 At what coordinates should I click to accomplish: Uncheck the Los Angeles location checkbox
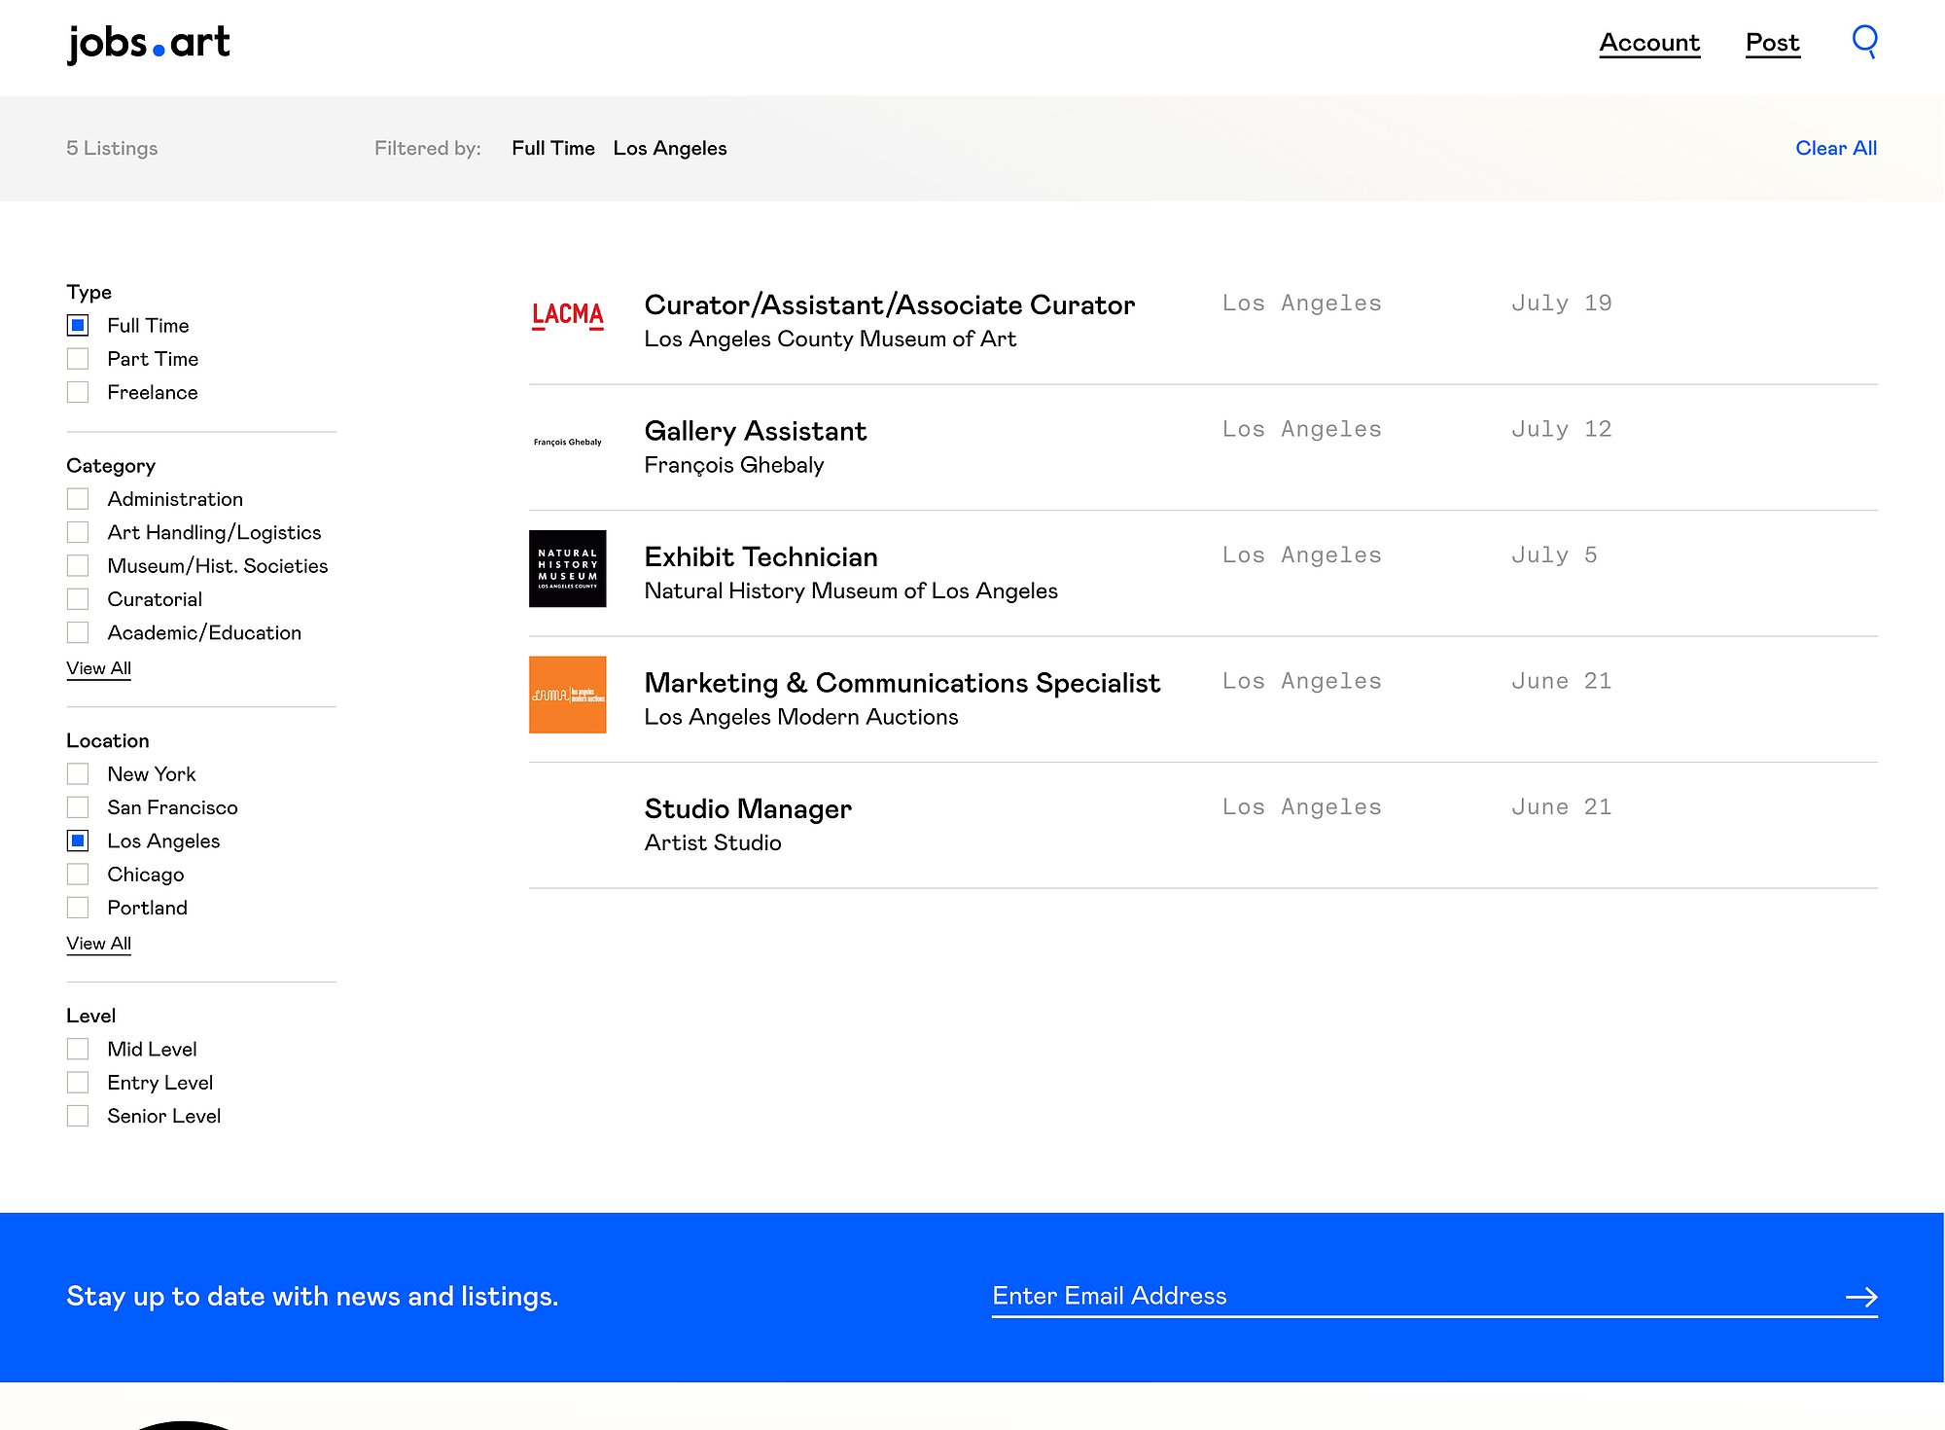point(78,840)
